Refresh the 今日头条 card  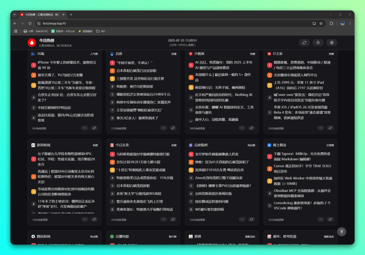[173, 220]
